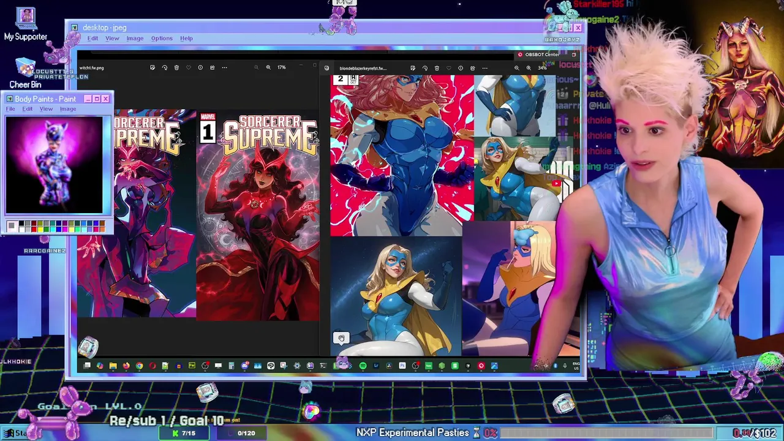
Task: Pick the cyan swatch in Body Paints palette
Action: [x=53, y=230]
